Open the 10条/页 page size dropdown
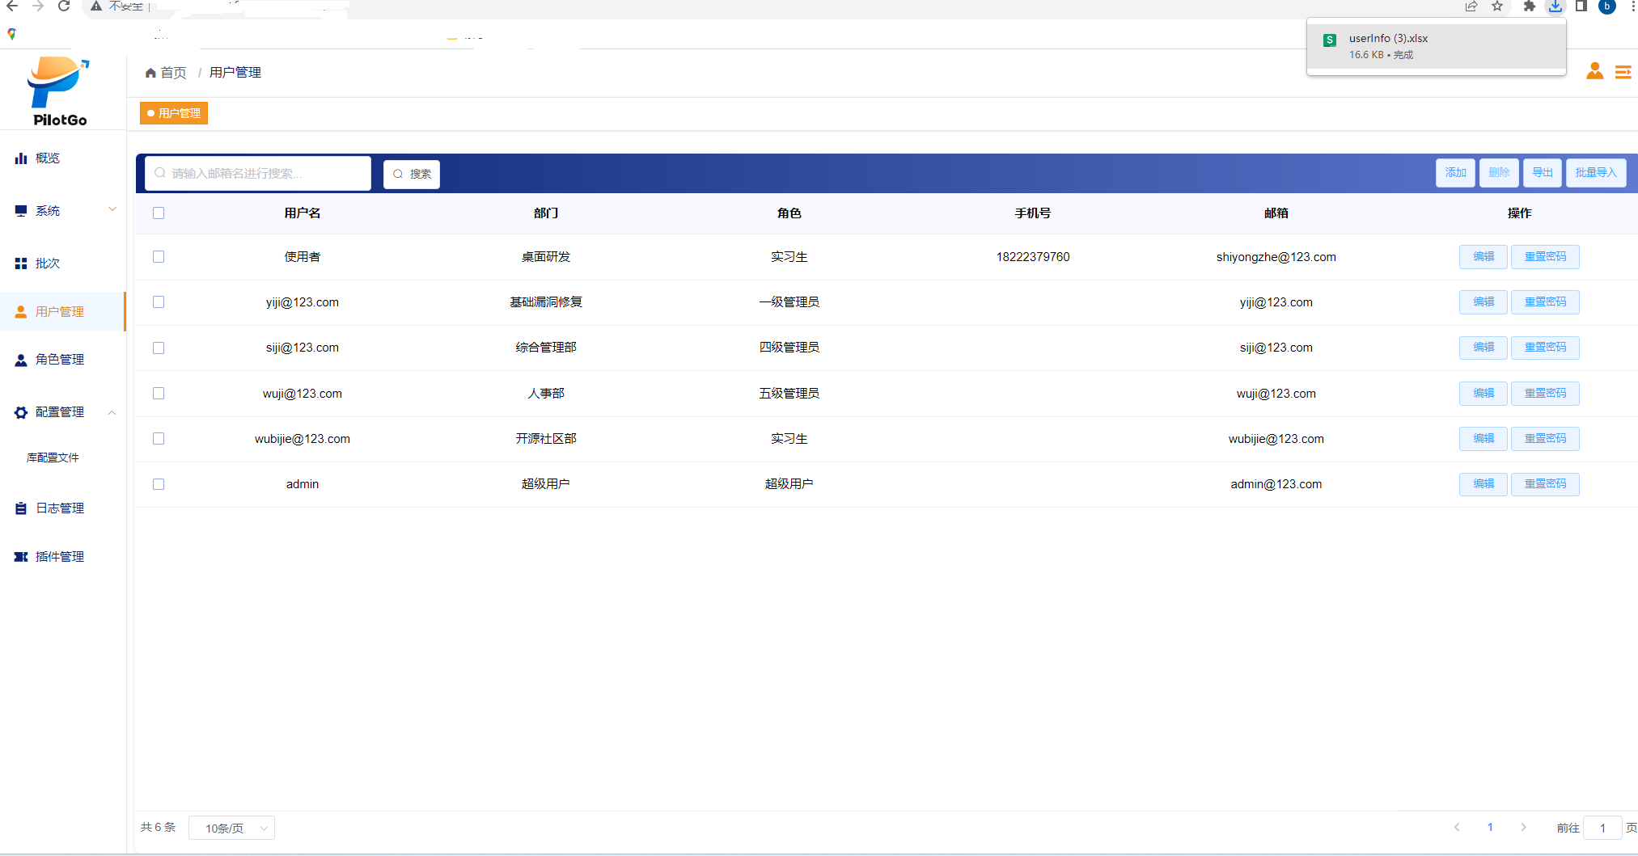Screen dimensions: 1638x856 click(x=231, y=828)
